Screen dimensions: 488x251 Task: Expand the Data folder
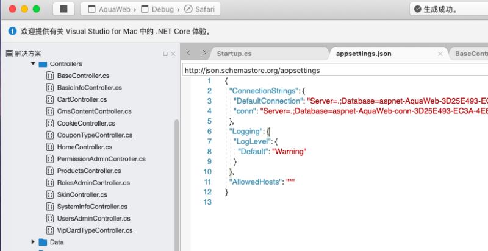[x=33, y=242]
